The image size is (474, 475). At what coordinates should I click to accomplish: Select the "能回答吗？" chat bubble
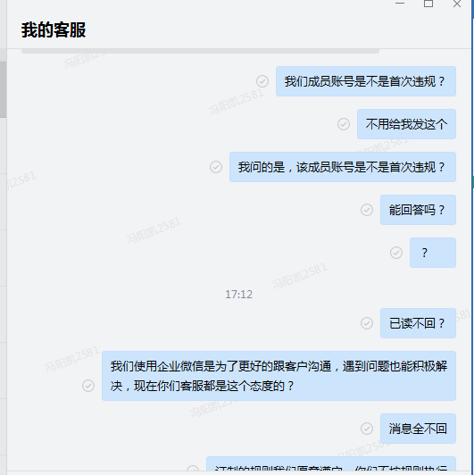(x=418, y=210)
